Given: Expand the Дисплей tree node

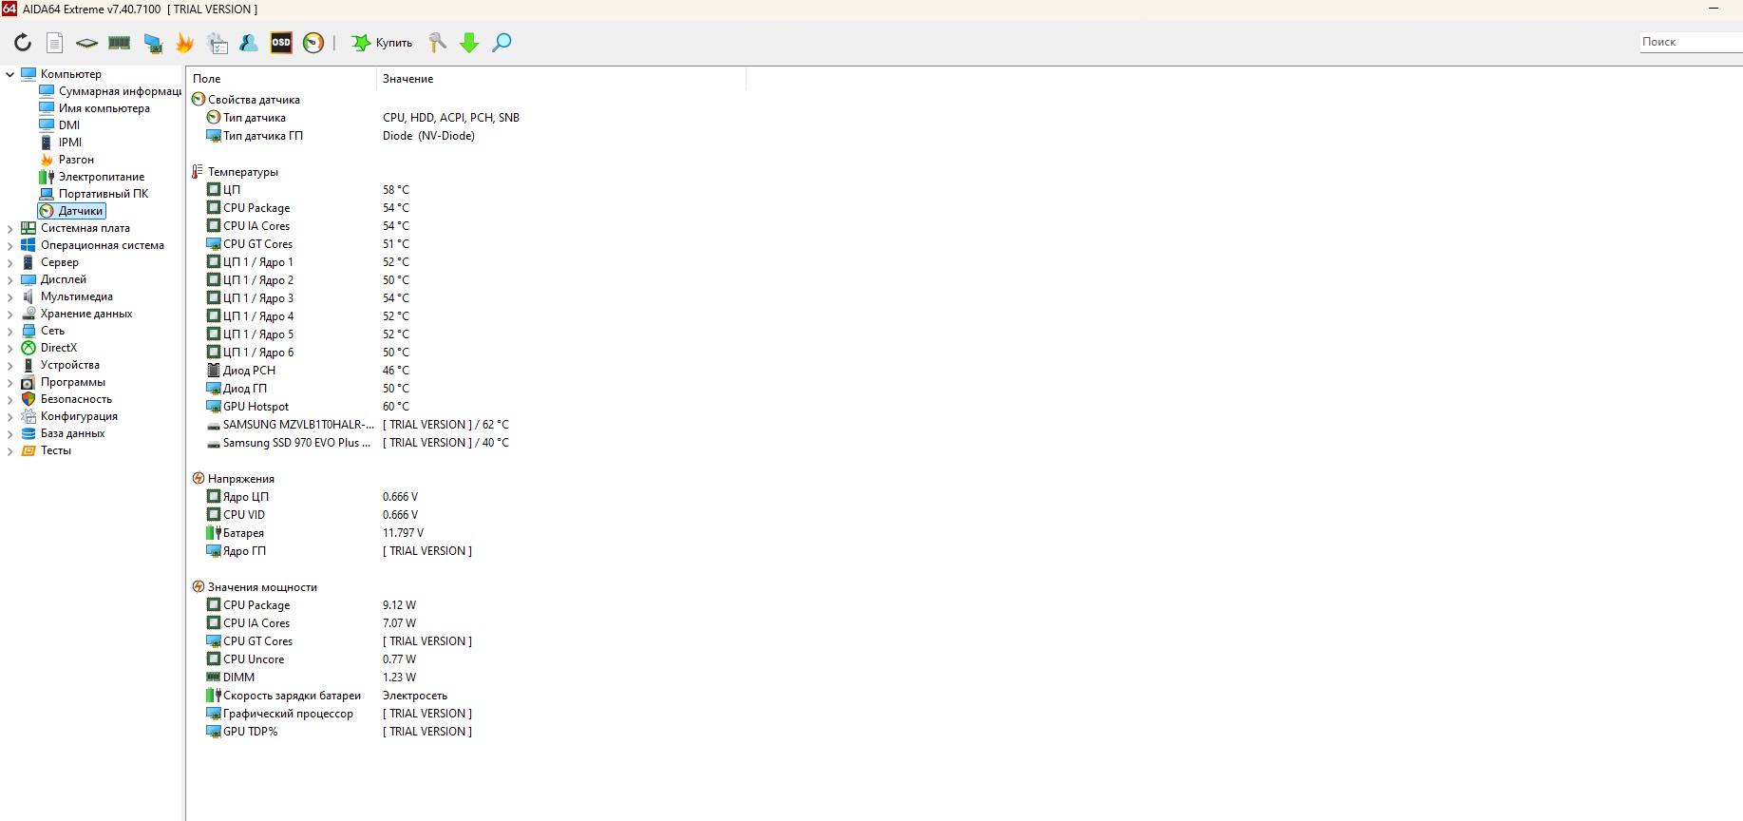Looking at the screenshot, I should pos(10,279).
